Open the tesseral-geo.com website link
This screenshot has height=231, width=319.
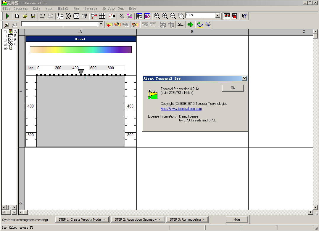[181, 109]
